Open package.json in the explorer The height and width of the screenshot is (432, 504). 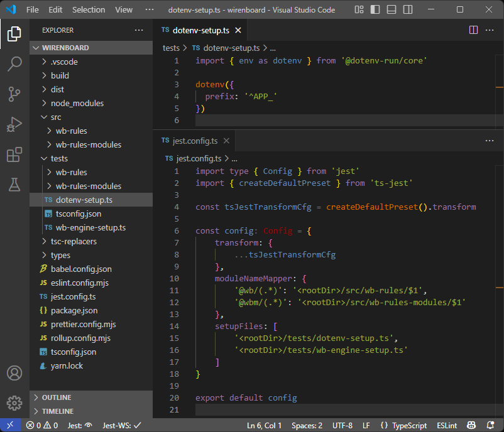click(x=74, y=310)
